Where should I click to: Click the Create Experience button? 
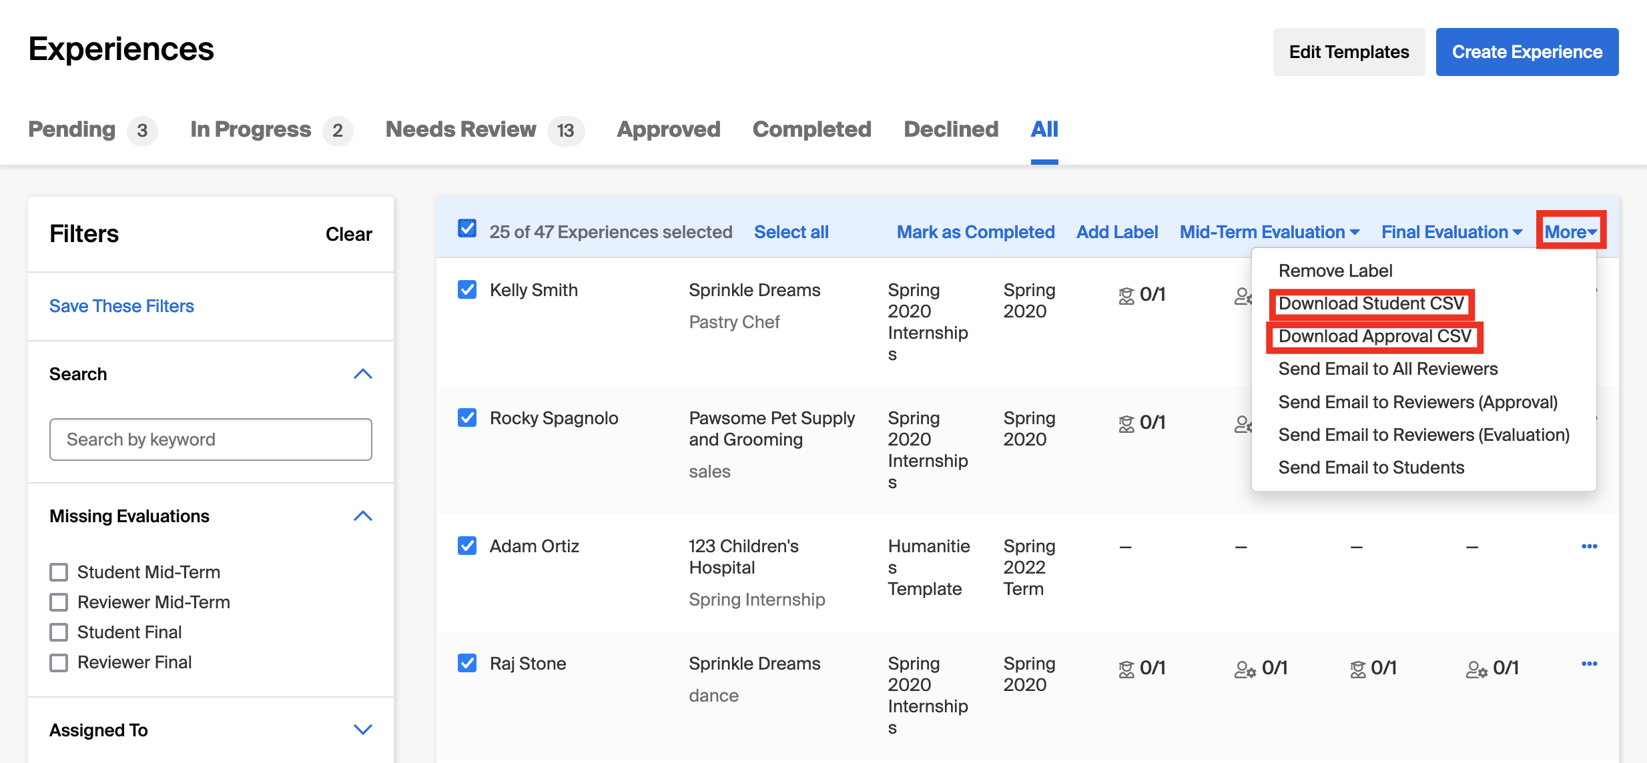[x=1527, y=52]
